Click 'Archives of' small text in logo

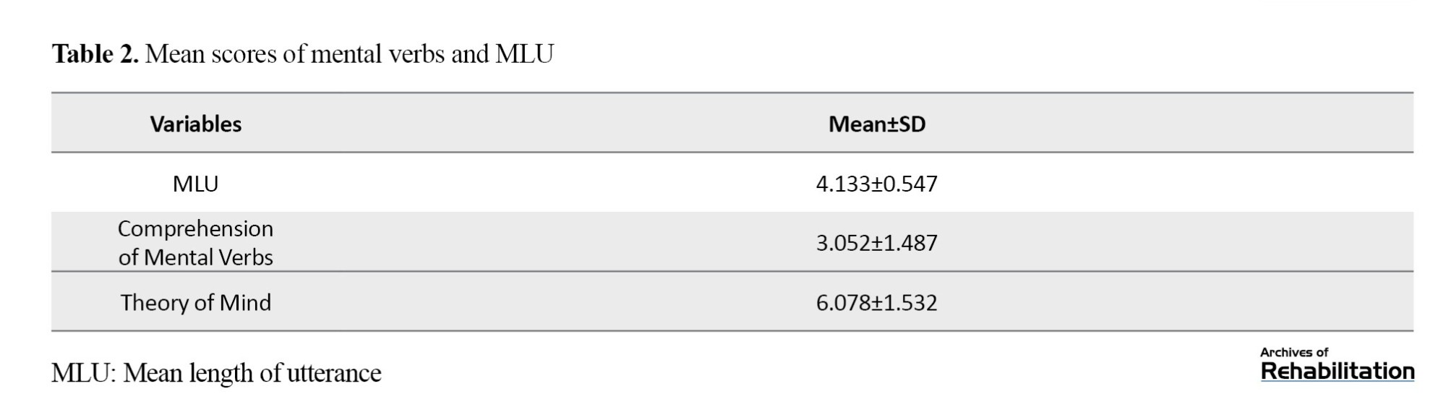click(1294, 352)
